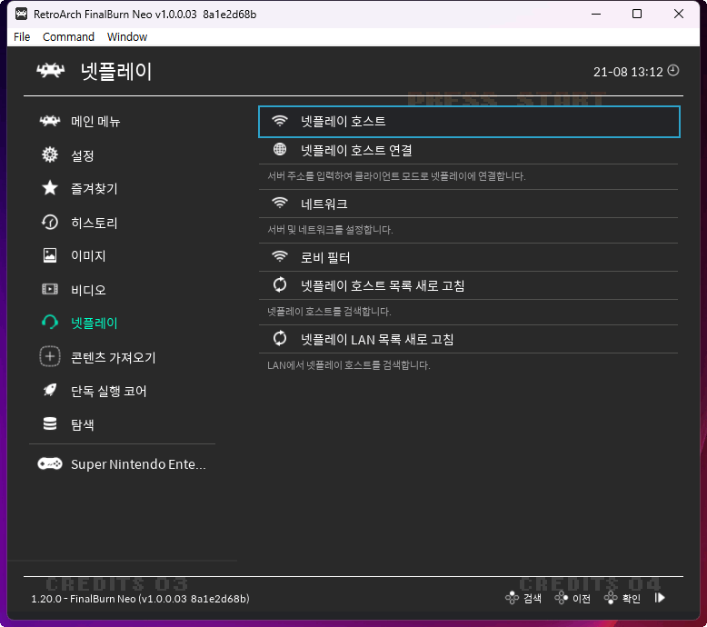Click the wifi icon beside 넷플레이 호스트

(x=280, y=121)
